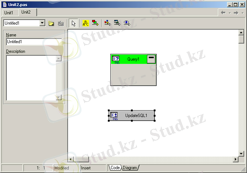Click the diagram vertical scrollbar thumb

[x=241, y=39]
